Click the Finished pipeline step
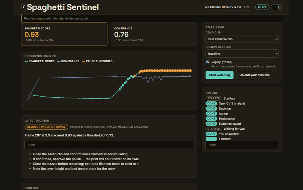Viewport: 303px width, 190px height. click(x=224, y=139)
